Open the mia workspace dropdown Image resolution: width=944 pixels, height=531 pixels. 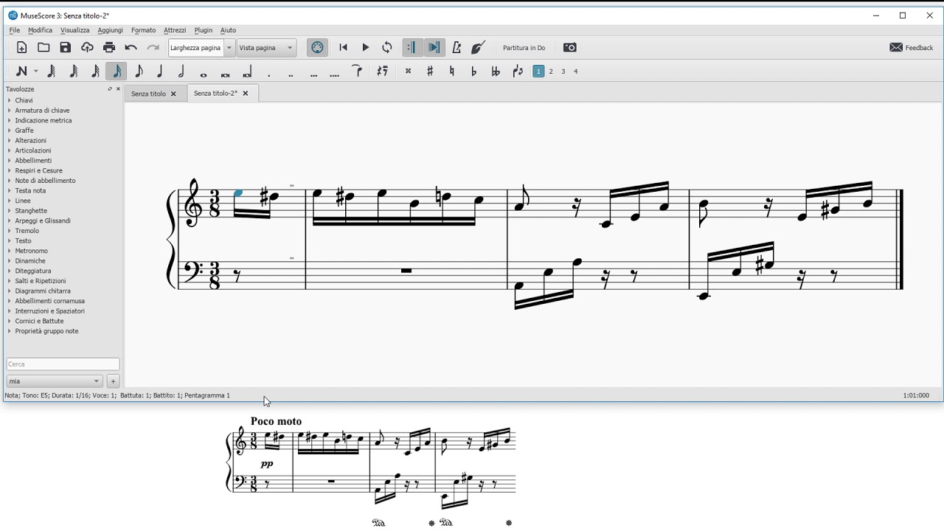[x=55, y=381]
